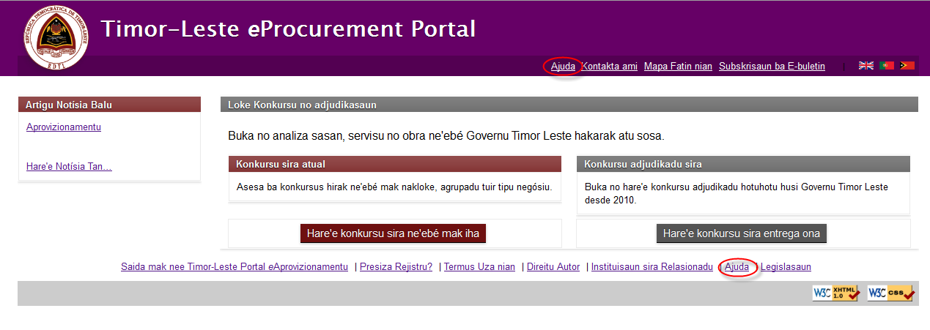Click Hare'e Notísia Tan link
The height and width of the screenshot is (330, 930).
(69, 167)
